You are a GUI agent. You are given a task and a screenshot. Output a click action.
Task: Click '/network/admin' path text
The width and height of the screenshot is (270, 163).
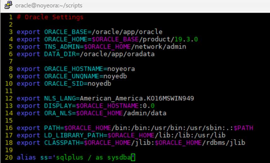(x=158, y=47)
